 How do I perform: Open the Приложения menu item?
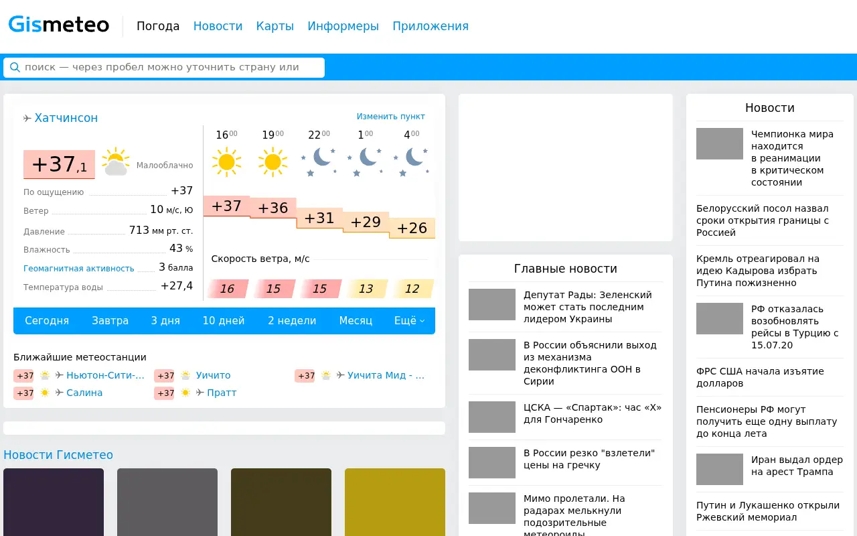(431, 26)
